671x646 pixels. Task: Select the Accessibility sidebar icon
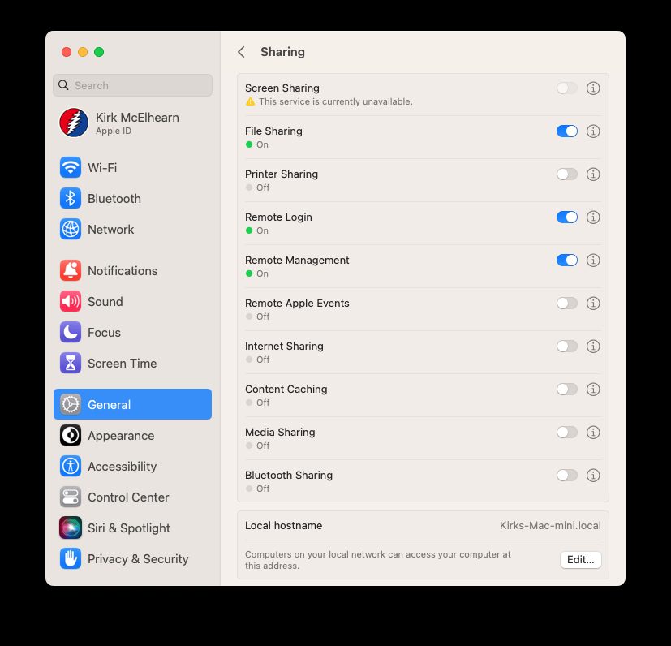click(70, 466)
